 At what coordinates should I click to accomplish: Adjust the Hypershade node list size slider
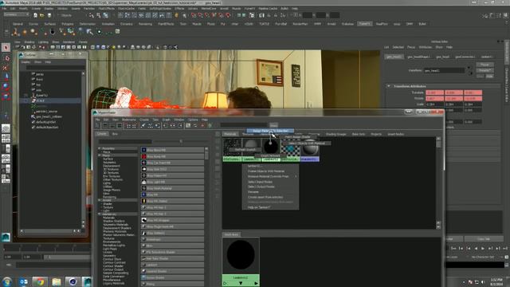(181, 141)
